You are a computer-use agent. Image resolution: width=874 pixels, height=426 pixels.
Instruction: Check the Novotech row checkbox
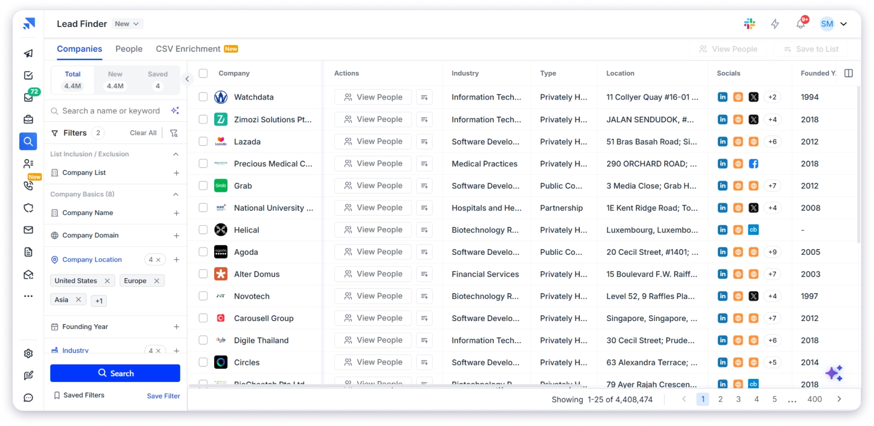click(x=203, y=296)
